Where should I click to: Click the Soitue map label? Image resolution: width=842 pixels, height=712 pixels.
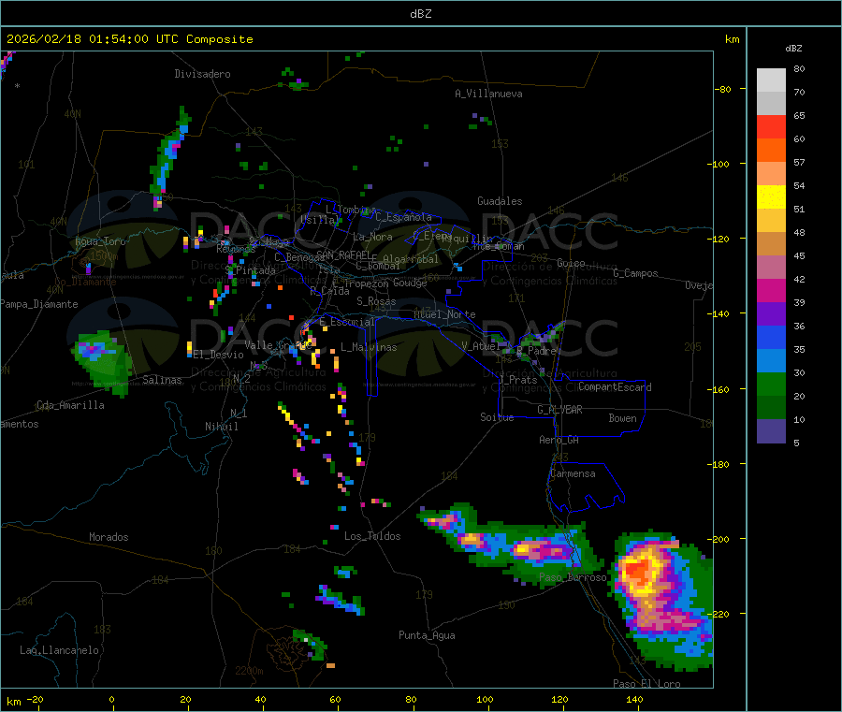497,417
